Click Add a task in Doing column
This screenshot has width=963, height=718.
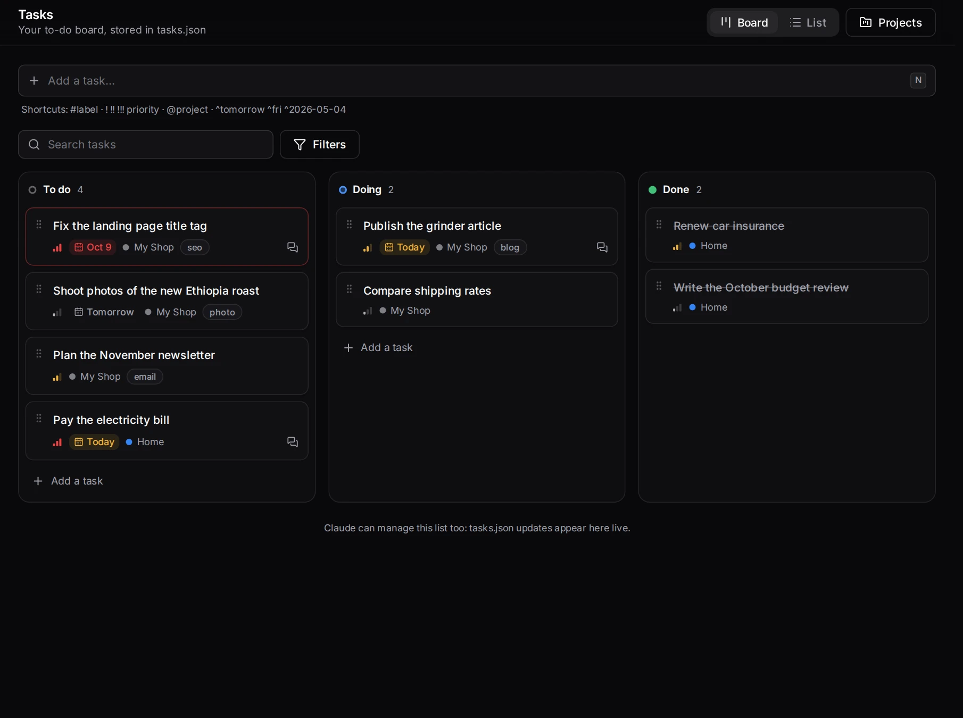pos(378,348)
